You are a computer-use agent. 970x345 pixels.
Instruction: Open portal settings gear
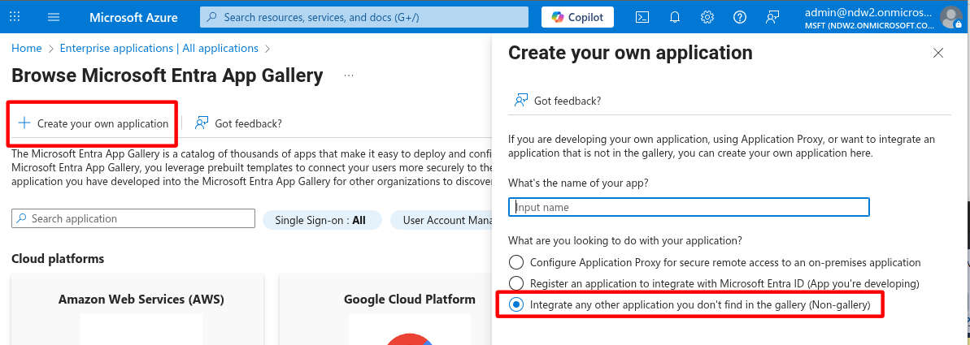[707, 17]
